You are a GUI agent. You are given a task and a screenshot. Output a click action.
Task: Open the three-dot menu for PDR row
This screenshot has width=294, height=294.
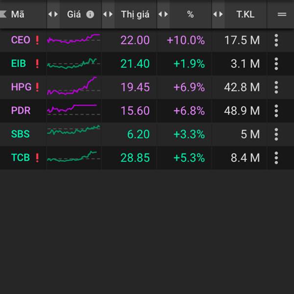click(x=276, y=111)
